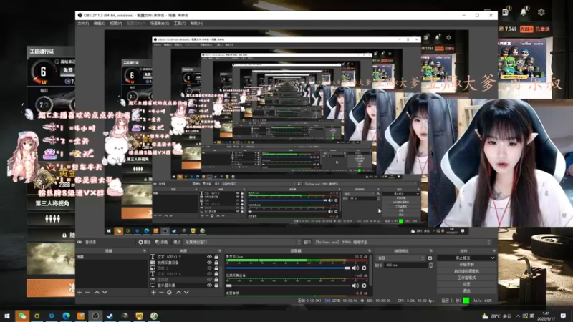Remove selected scene with minus icon
Viewport: 573px width, 322px height.
tap(87, 293)
